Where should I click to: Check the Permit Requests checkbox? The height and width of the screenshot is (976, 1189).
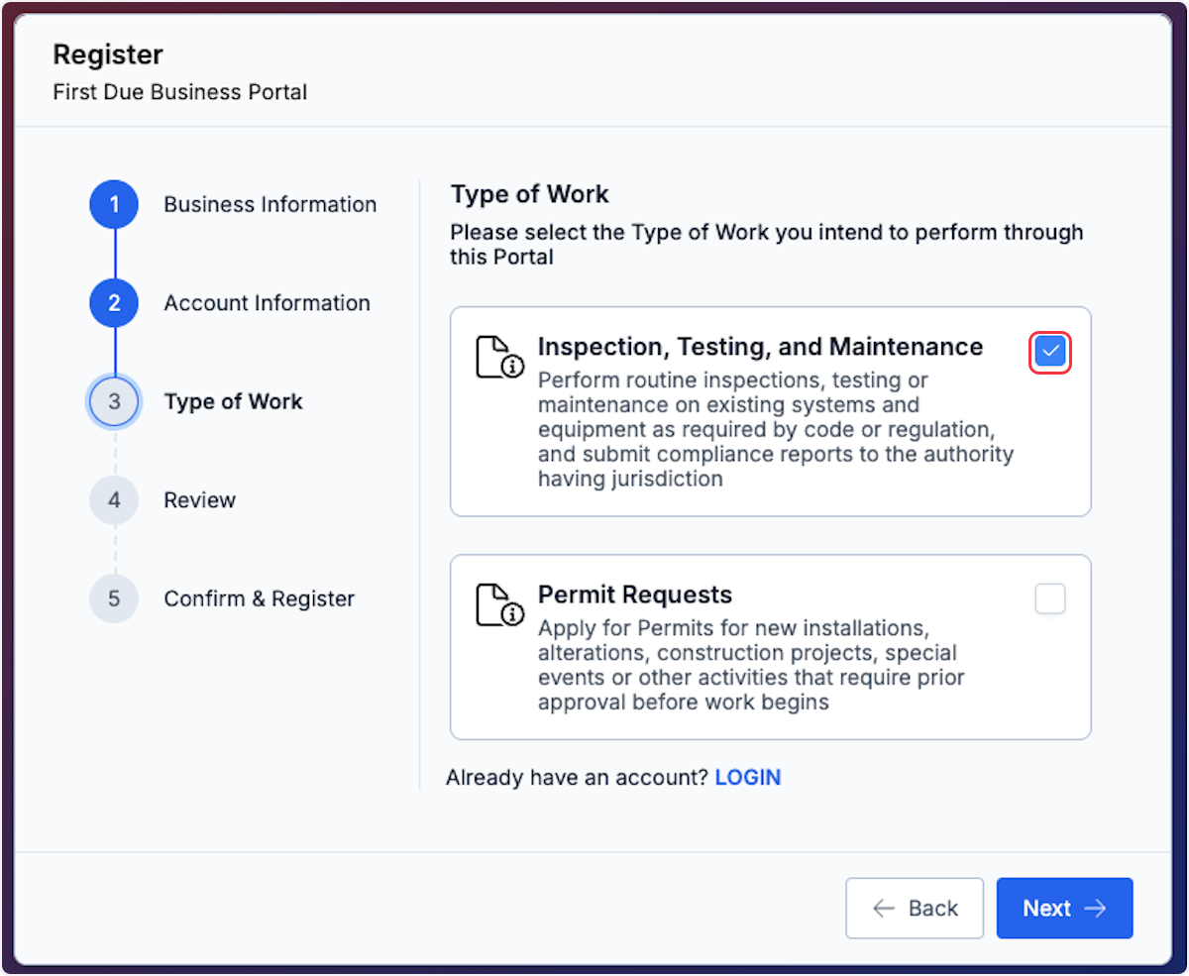tap(1050, 599)
